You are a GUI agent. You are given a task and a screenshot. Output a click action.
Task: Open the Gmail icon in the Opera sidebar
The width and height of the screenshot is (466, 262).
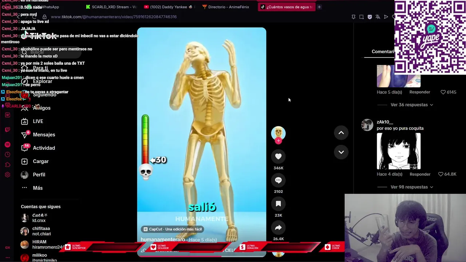pos(7,115)
